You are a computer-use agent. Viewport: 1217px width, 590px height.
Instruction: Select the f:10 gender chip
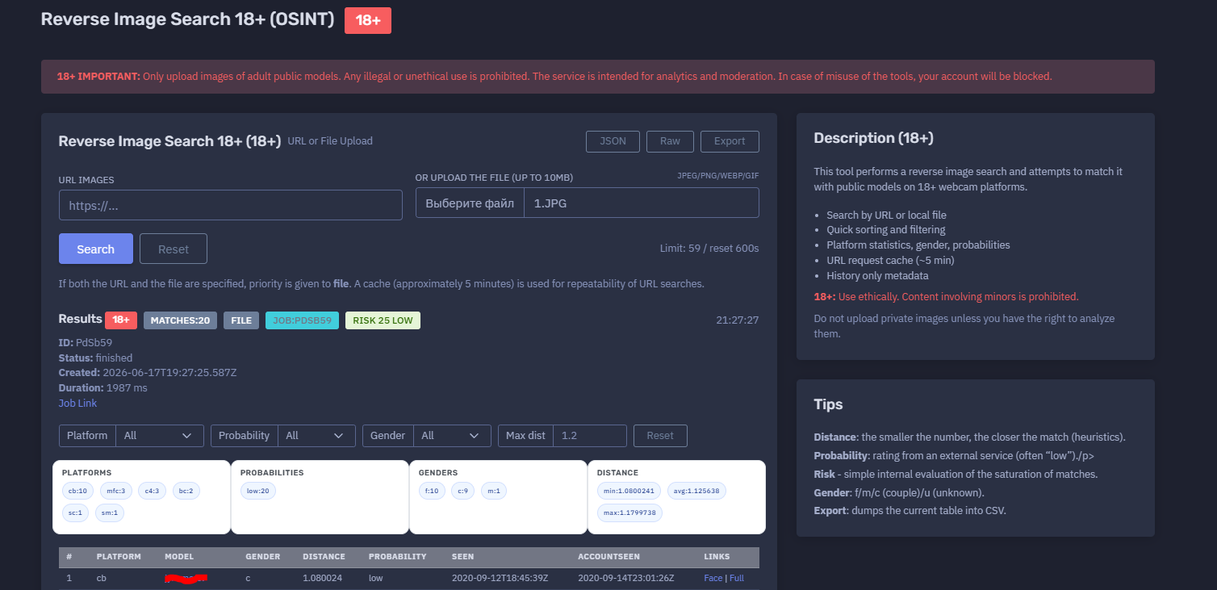432,491
